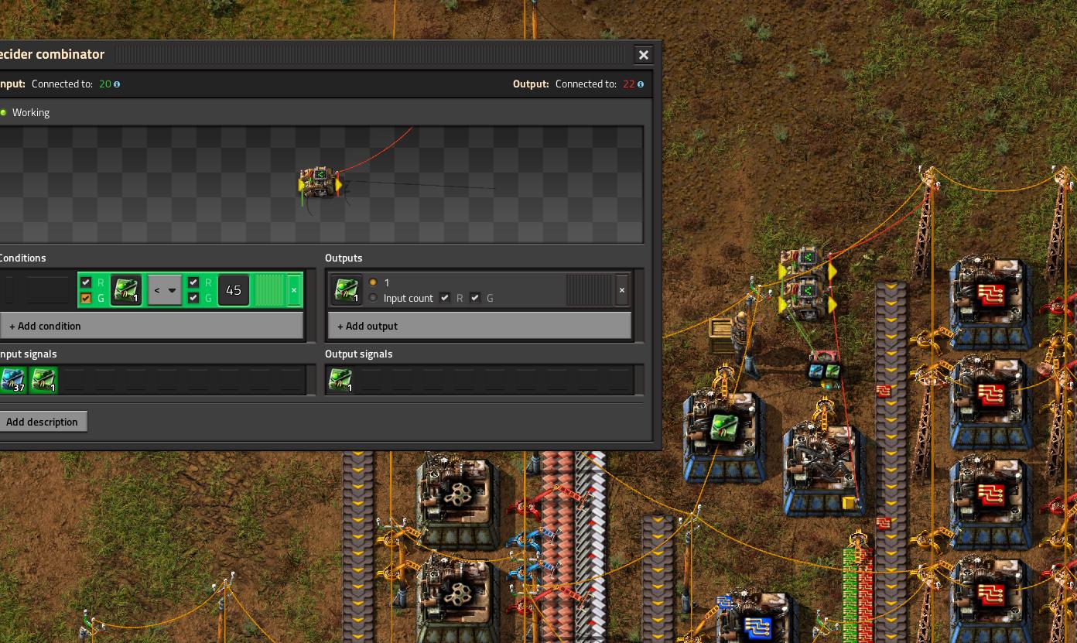Toggle output G wire checkbox
The image size is (1077, 643).
475,298
